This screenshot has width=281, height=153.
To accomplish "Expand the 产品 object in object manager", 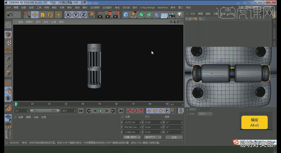I will pos(186,19).
